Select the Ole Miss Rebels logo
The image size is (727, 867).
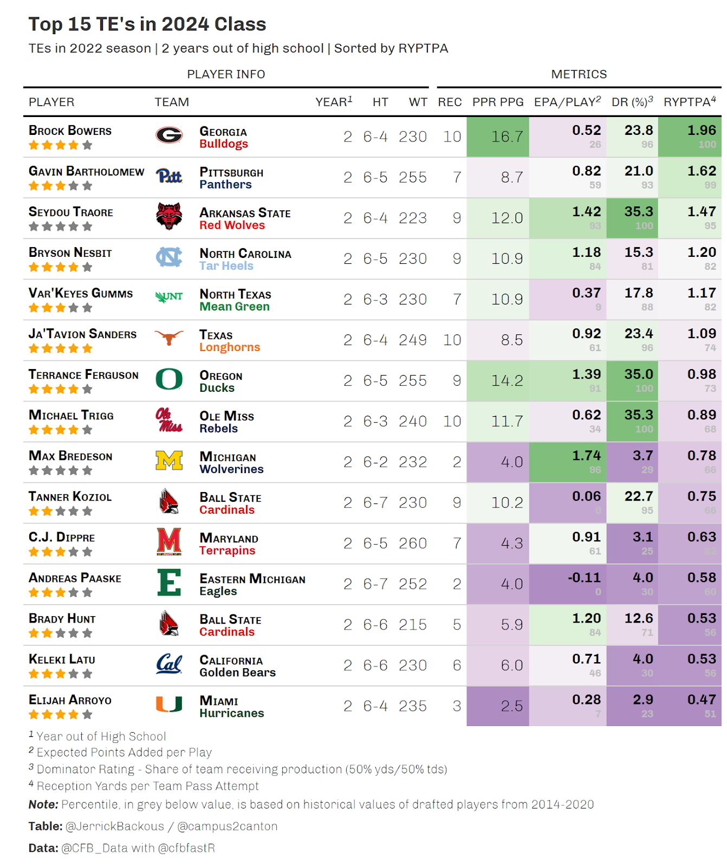click(169, 419)
